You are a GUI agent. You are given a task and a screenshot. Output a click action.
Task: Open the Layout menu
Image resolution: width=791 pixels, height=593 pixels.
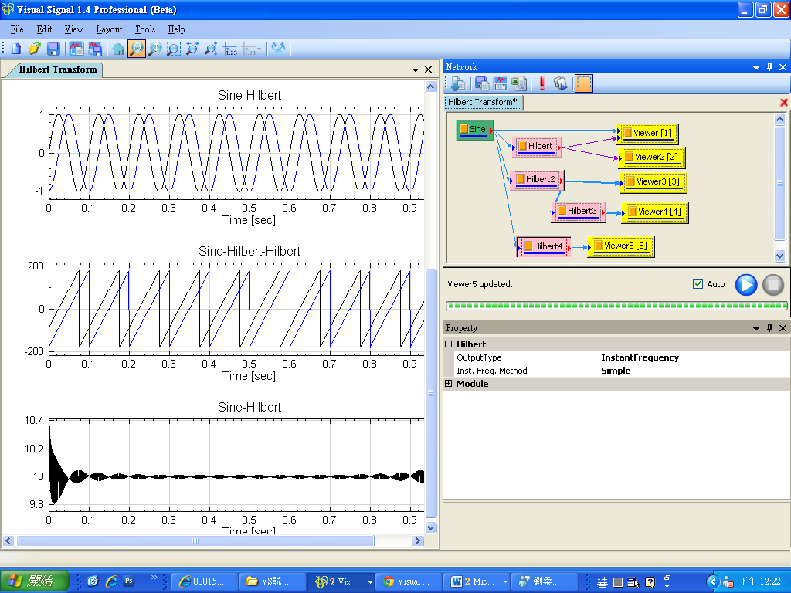click(x=109, y=29)
